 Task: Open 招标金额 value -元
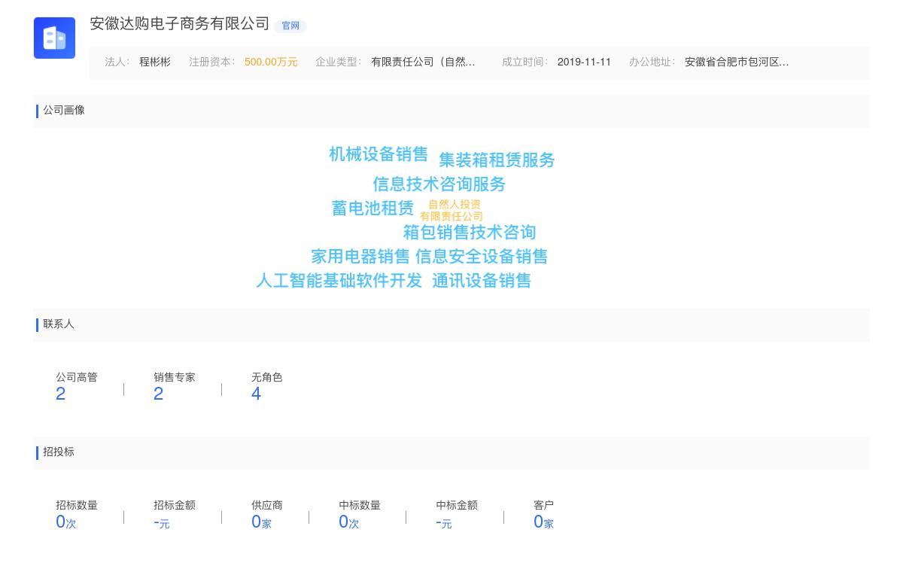pos(162,522)
